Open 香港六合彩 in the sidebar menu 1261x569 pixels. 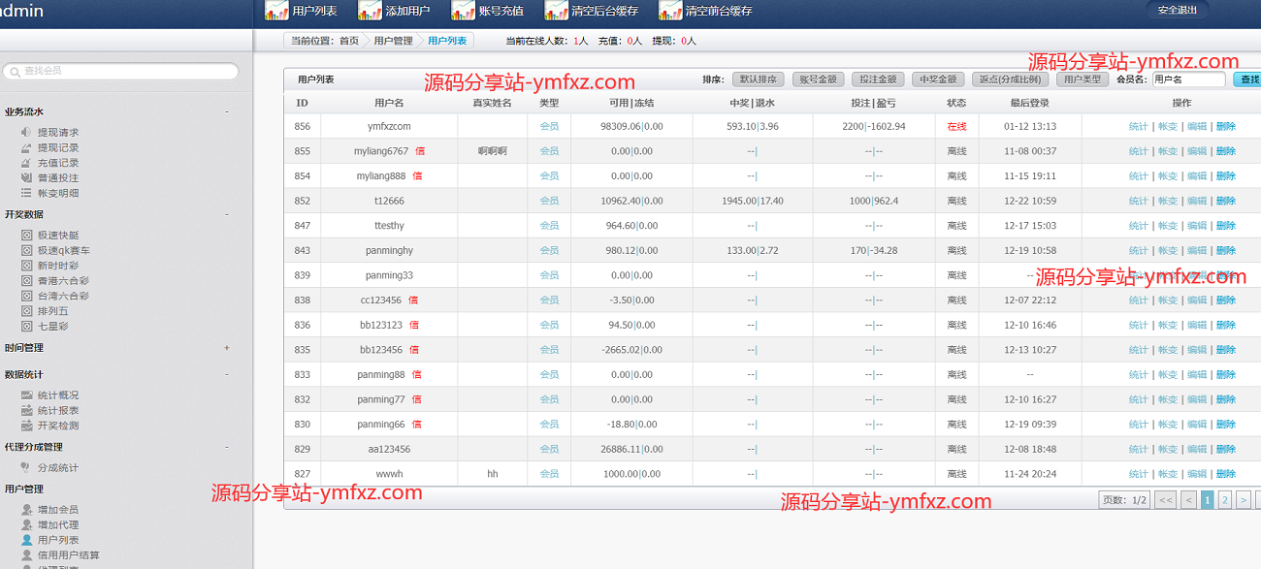click(63, 281)
